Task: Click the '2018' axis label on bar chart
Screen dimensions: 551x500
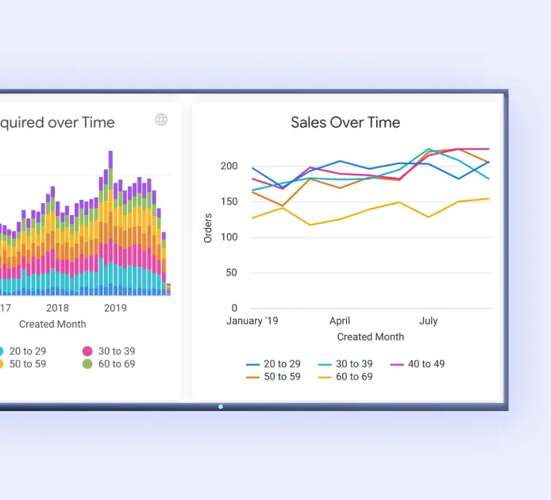Action: tap(57, 308)
